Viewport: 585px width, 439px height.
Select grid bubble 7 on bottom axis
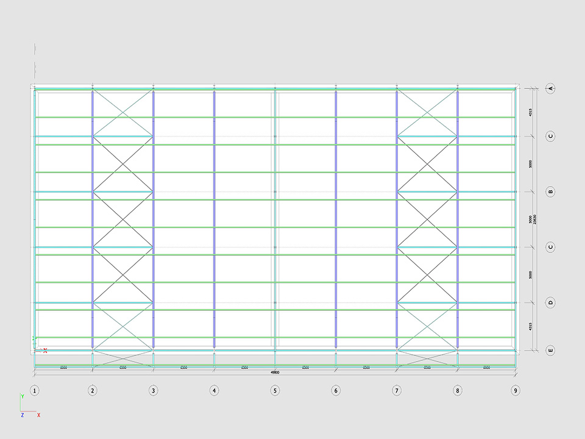[x=397, y=390]
